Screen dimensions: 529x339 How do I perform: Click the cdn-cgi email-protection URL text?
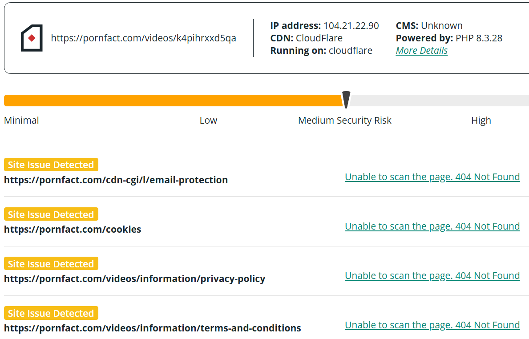[x=116, y=180]
